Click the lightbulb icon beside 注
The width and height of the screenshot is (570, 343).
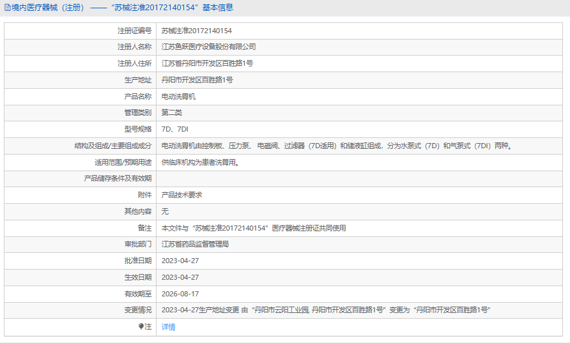[141, 326]
